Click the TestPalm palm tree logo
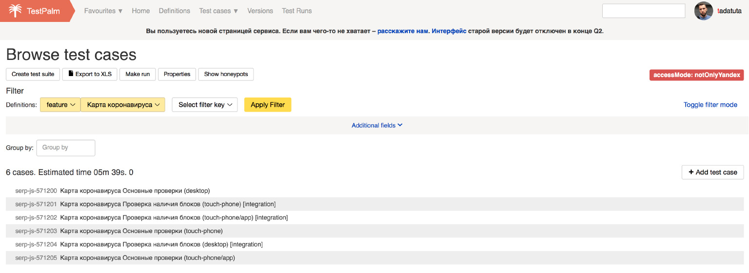The image size is (749, 273). point(16,11)
